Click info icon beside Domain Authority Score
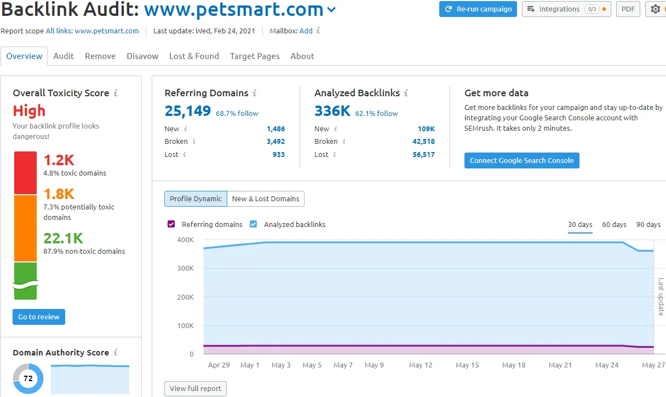The height and width of the screenshot is (397, 666). [116, 353]
